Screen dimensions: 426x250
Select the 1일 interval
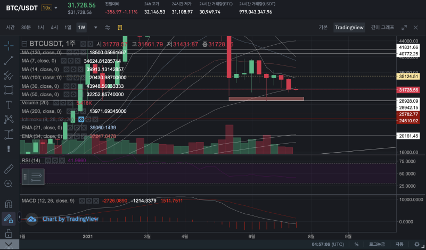68,28
